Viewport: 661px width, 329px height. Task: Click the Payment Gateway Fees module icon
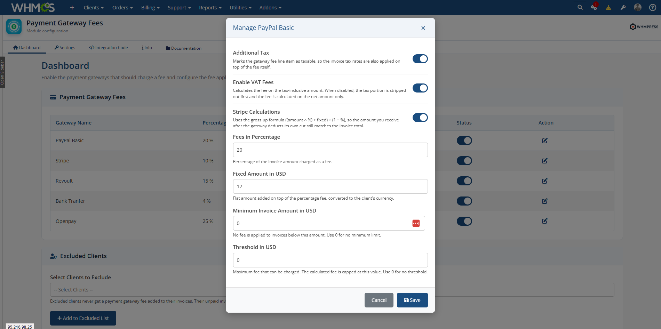tap(14, 26)
